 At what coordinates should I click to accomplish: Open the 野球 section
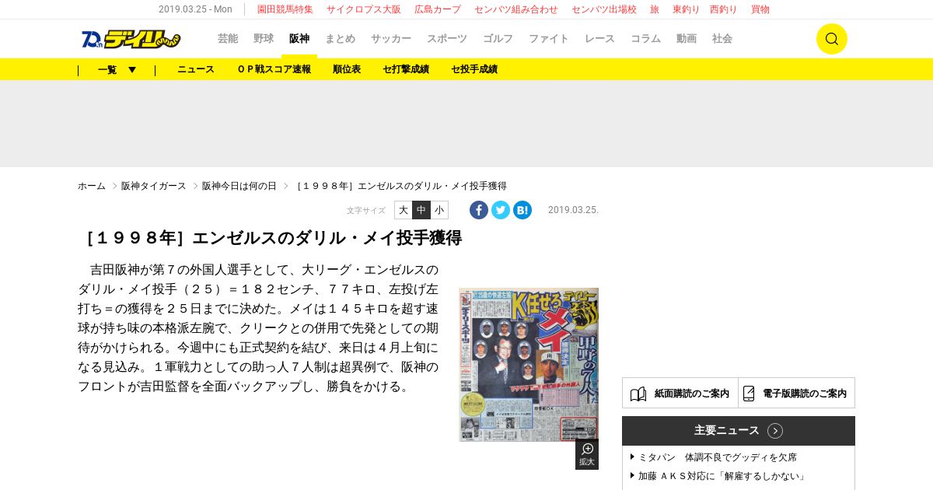coord(264,39)
